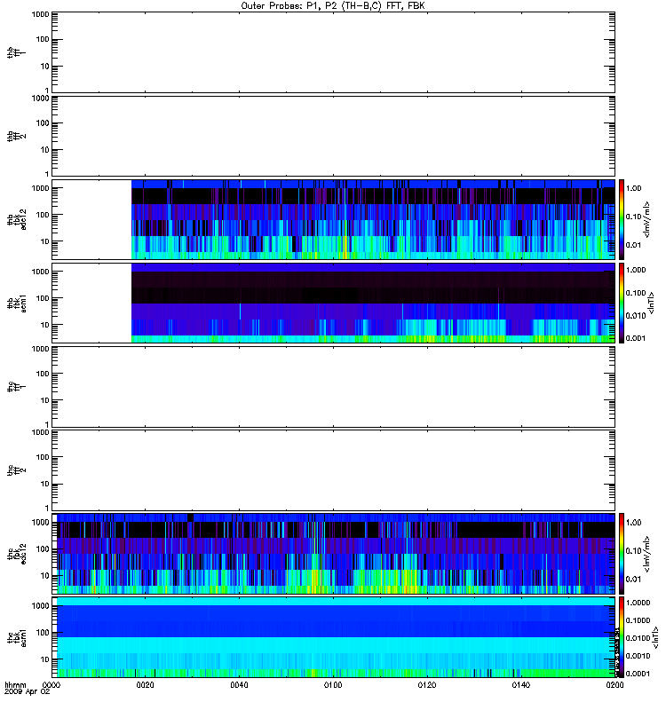The image size is (666, 710).
Task: Click '1.000' on the thb scm1 color scale
Action: (636, 270)
